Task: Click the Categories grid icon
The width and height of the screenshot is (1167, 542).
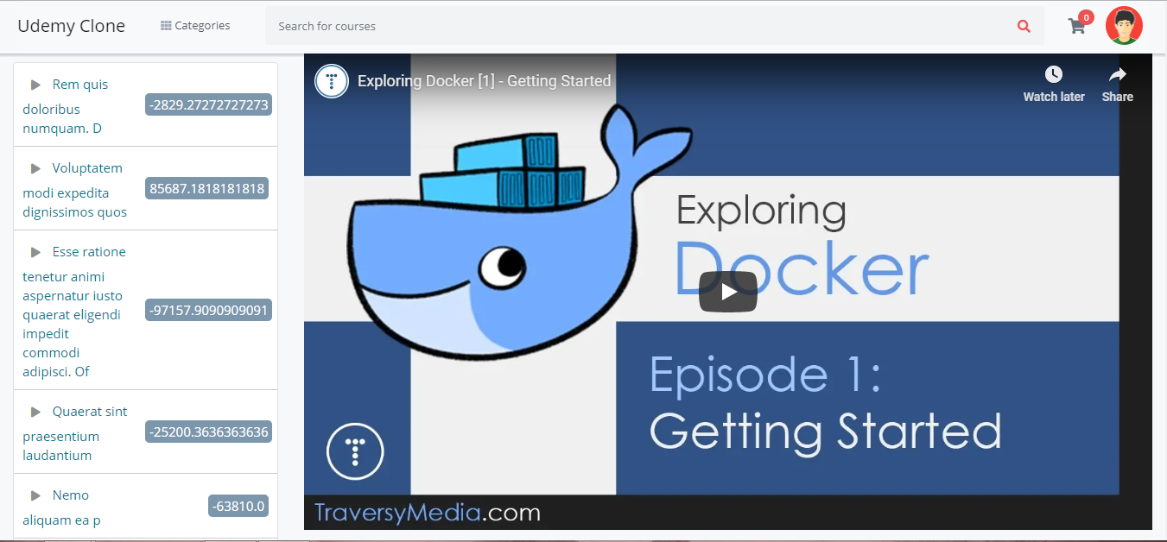Action: coord(166,26)
